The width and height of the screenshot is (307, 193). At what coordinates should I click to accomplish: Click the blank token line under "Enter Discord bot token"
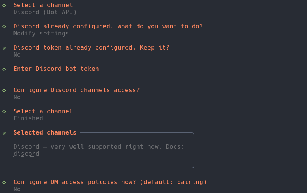point(56,76)
